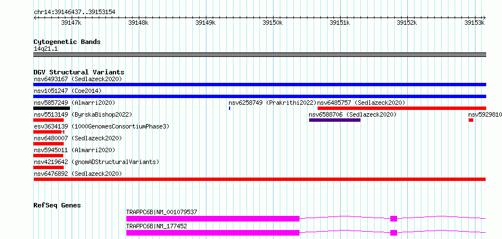This screenshot has height=239, width=502.
Task: Select the long red bar for nsv6476892
Action: 259,179
